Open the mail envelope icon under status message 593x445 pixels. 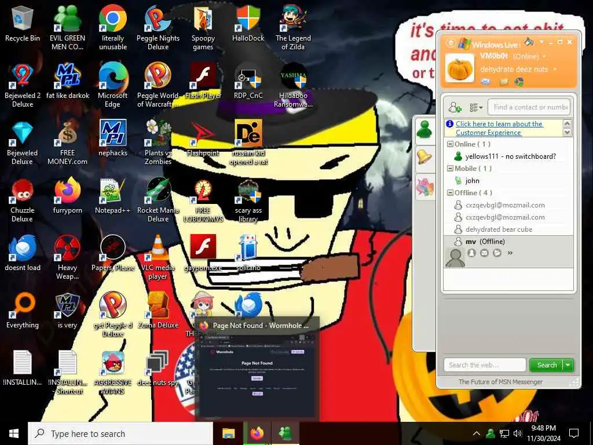pyautogui.click(x=486, y=81)
